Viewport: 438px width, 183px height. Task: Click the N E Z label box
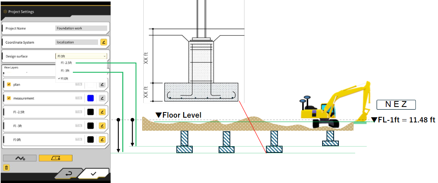coord(396,105)
